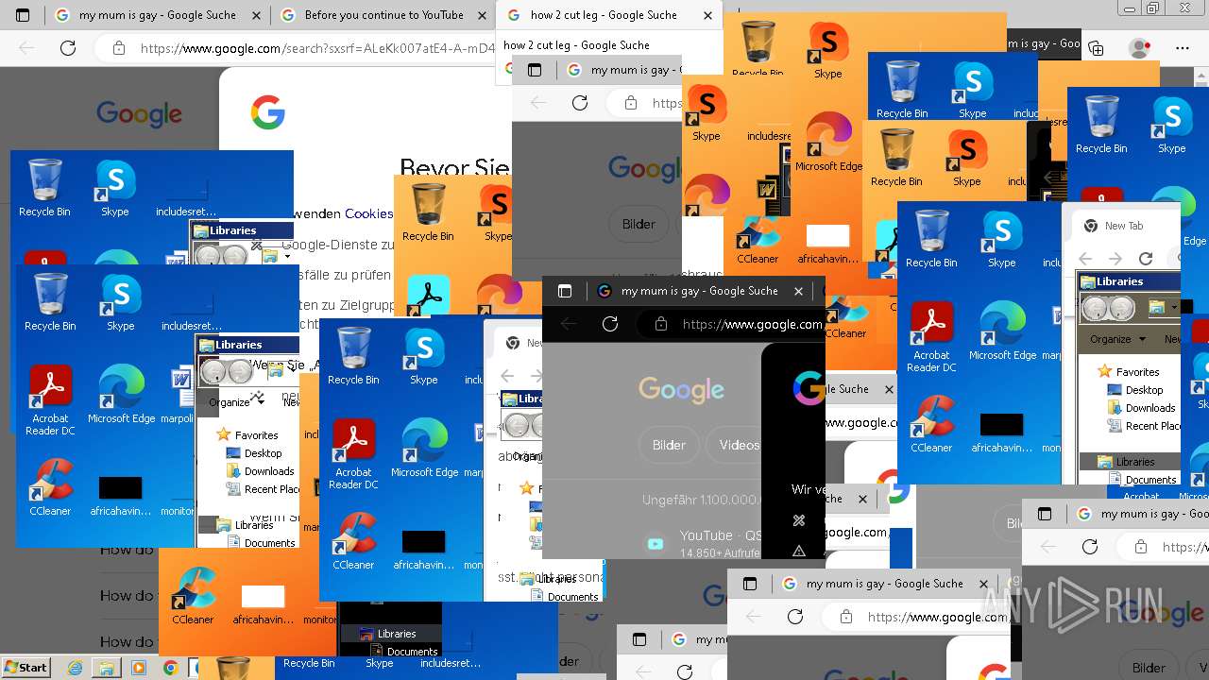Click Bilder chip in dark-themed Google page
The image size is (1209, 680).
(x=669, y=445)
